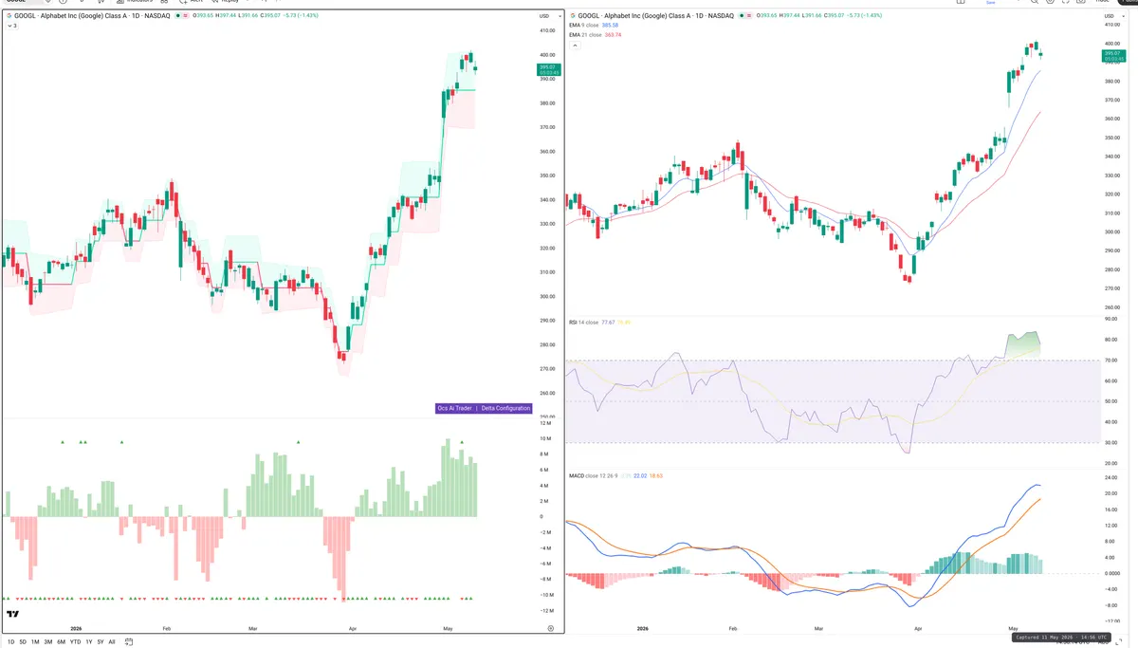1138x648 pixels.
Task: Click 410.00 on left chart price axis
Action: click(x=547, y=31)
